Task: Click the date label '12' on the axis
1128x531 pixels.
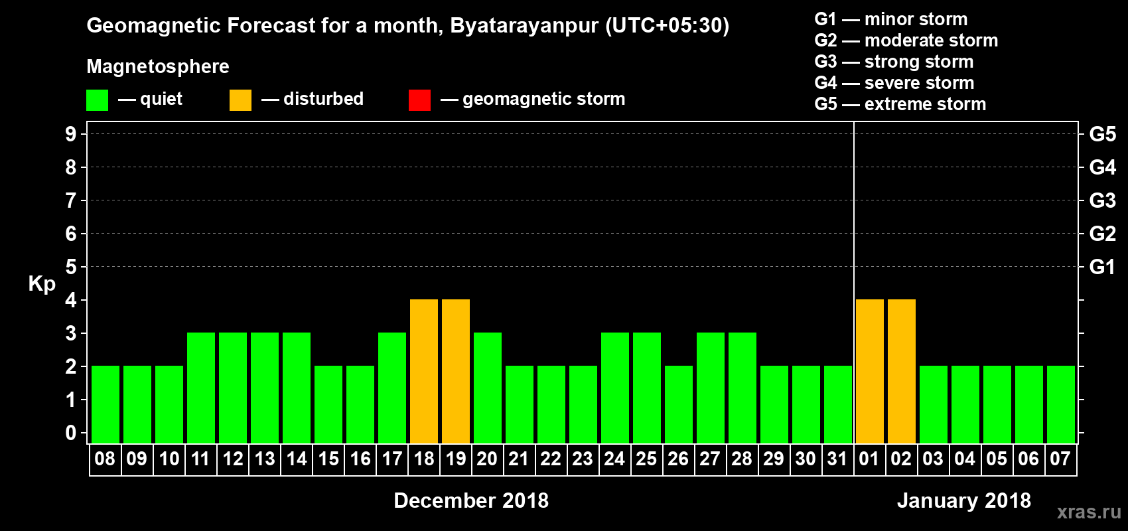Action: pyautogui.click(x=233, y=459)
